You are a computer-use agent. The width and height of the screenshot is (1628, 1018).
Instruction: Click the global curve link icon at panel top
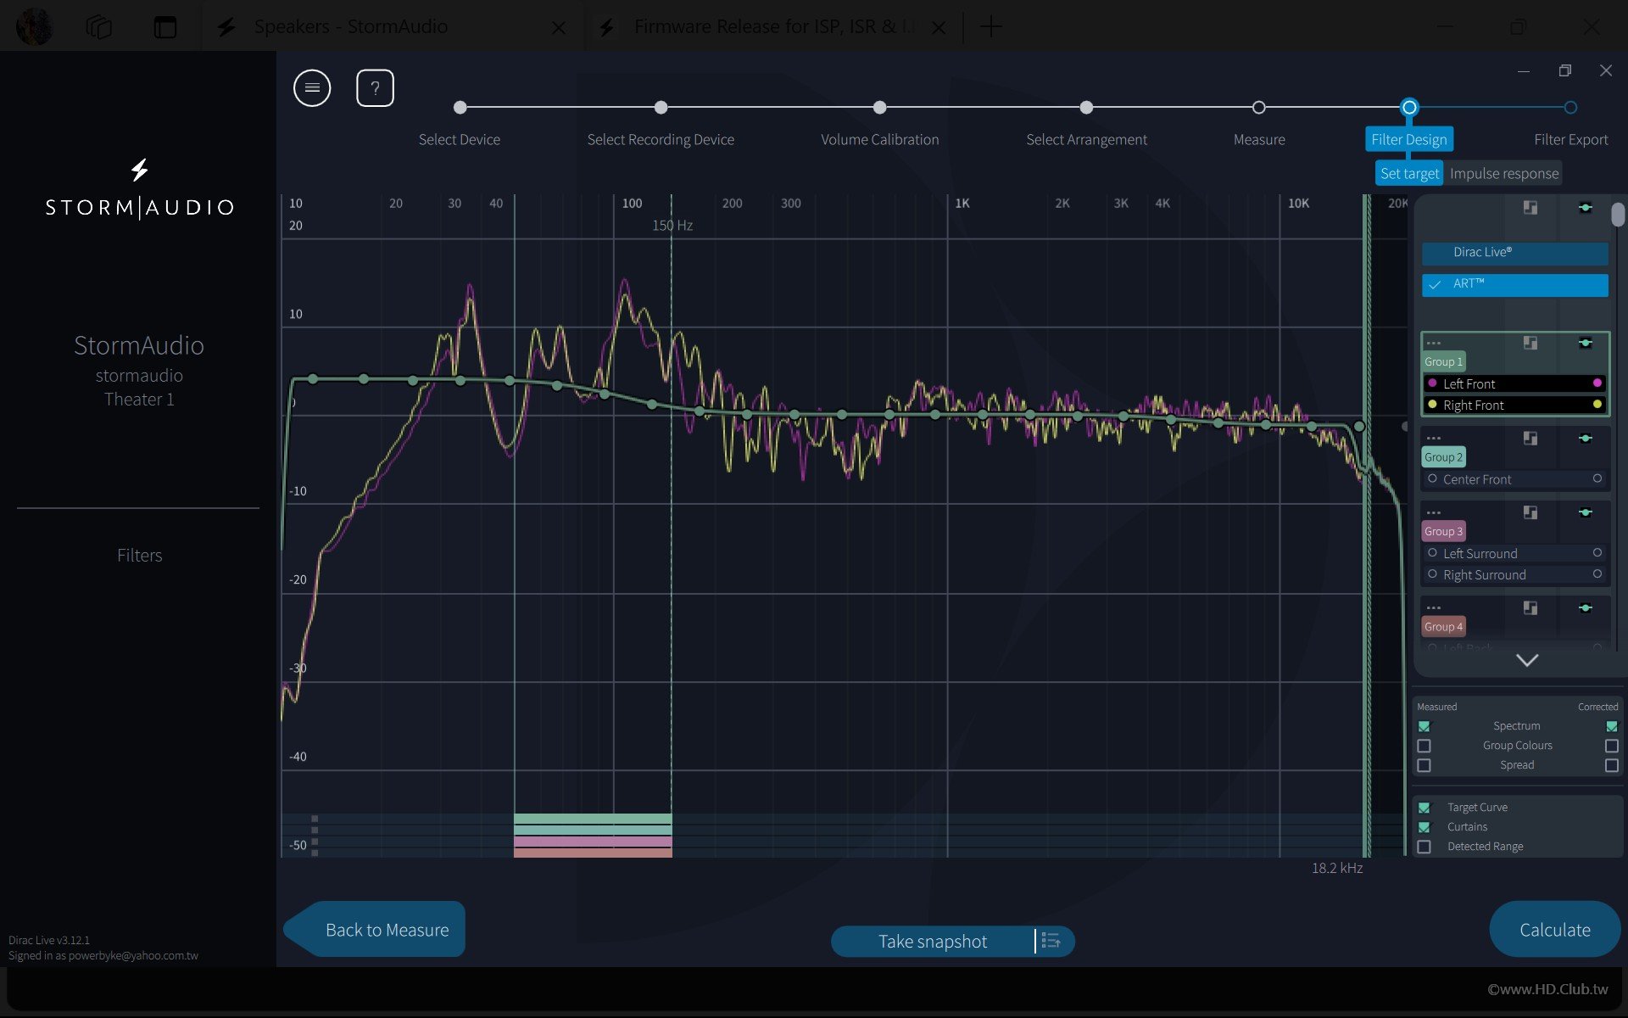(1530, 207)
